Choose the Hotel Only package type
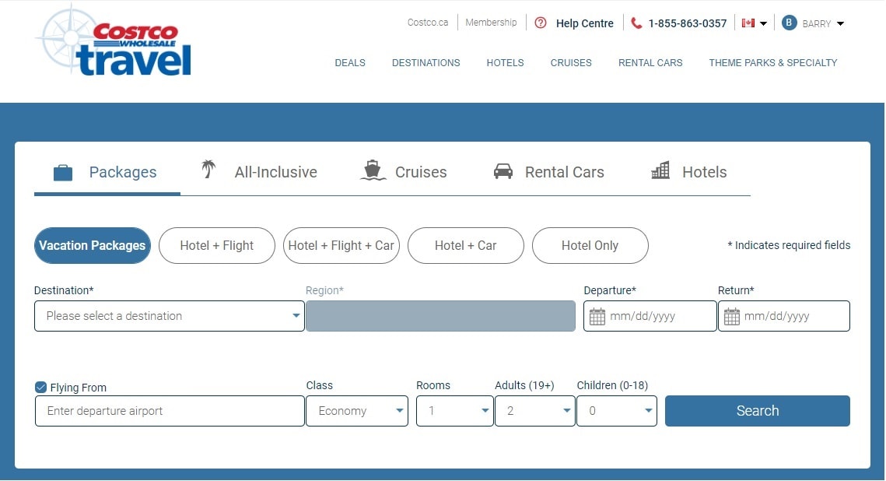 click(590, 246)
